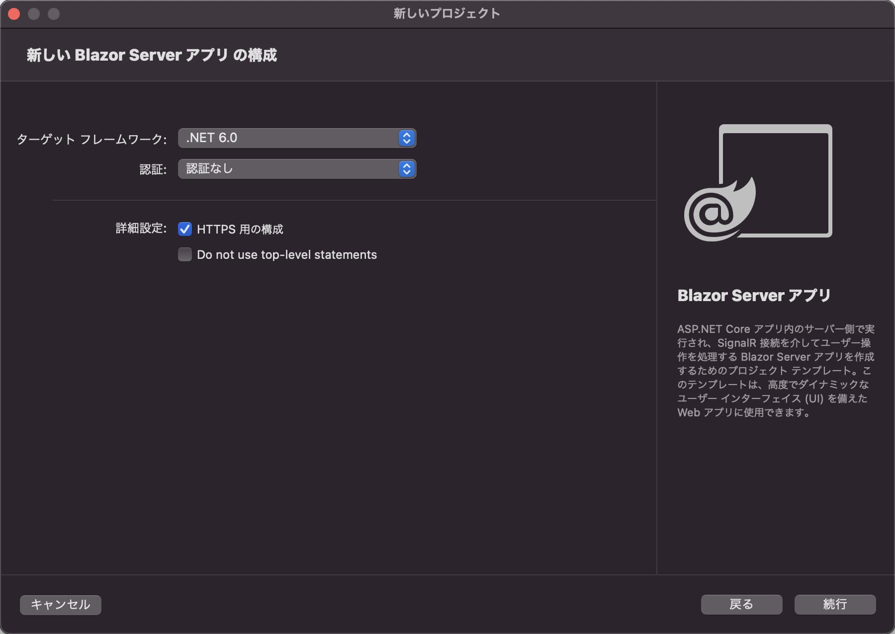Click the Blazor Server app template icon
Viewport: 895px width, 634px height.
click(x=758, y=182)
